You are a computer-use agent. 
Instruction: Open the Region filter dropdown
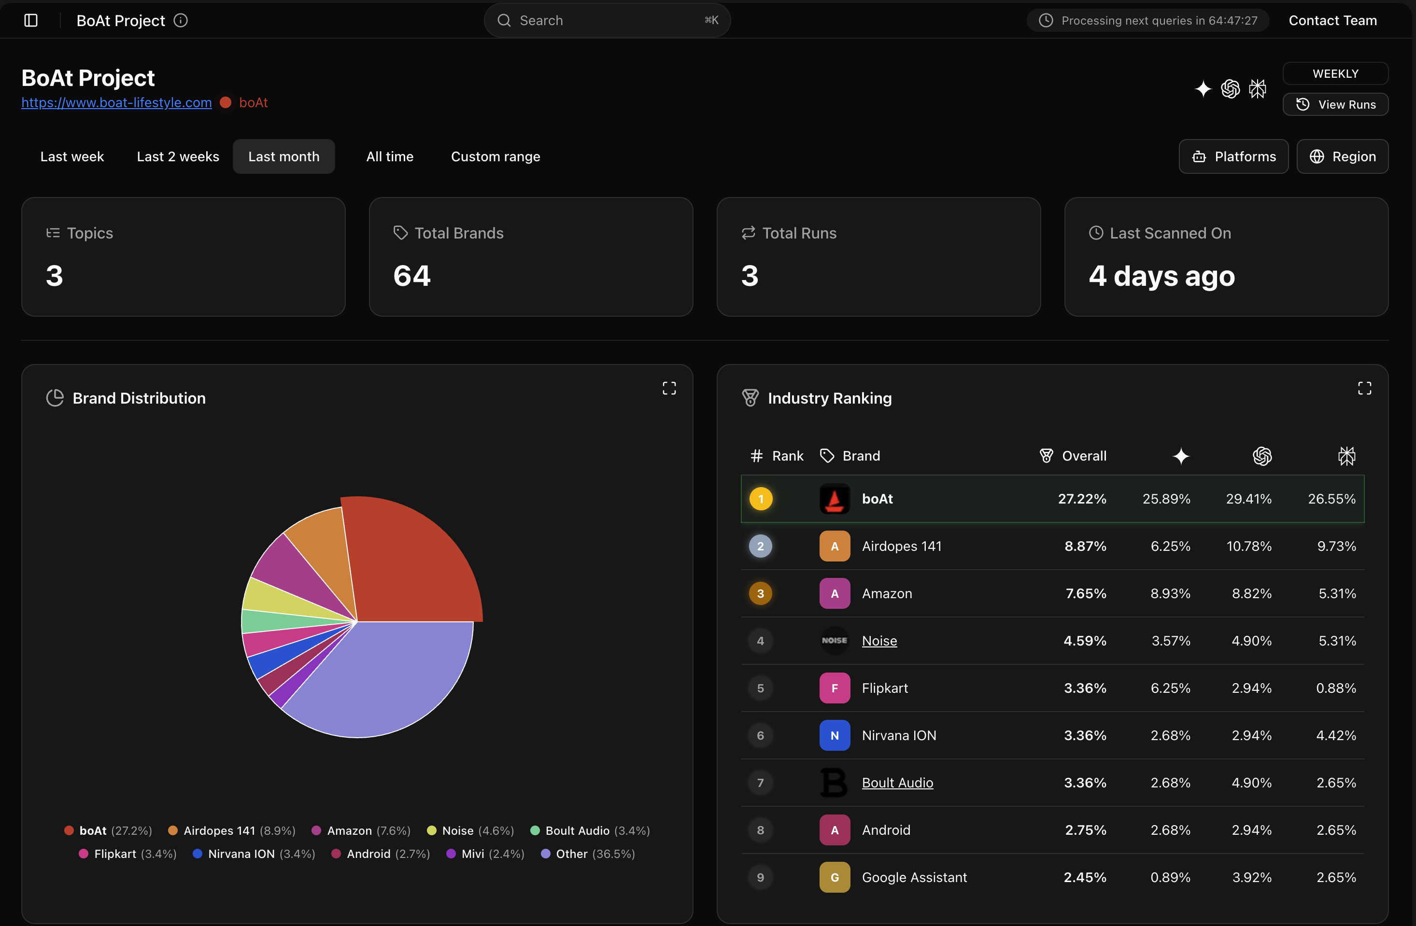pos(1342,156)
